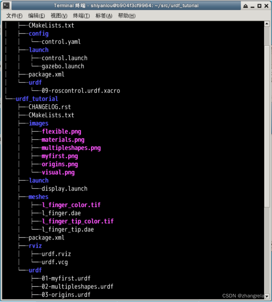The width and height of the screenshot is (272, 302).
Task: Click control.yaml in the listing
Action: (x=61, y=42)
